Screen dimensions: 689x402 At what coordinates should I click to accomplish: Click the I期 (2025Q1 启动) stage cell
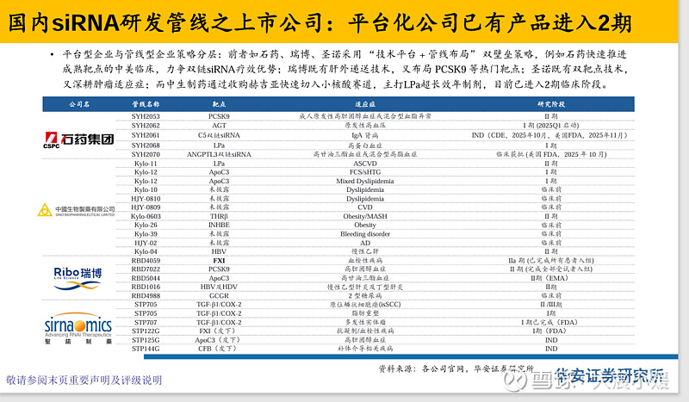pos(551,126)
